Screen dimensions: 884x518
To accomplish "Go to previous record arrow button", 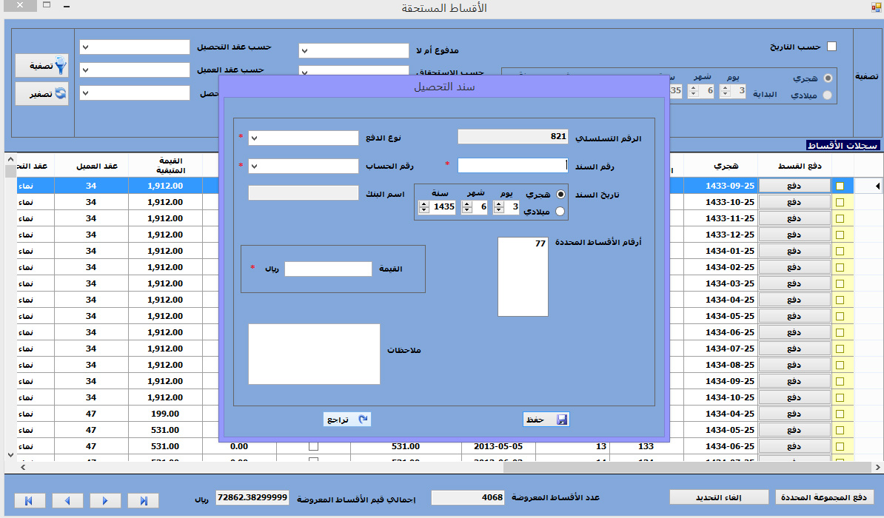I will 67,501.
